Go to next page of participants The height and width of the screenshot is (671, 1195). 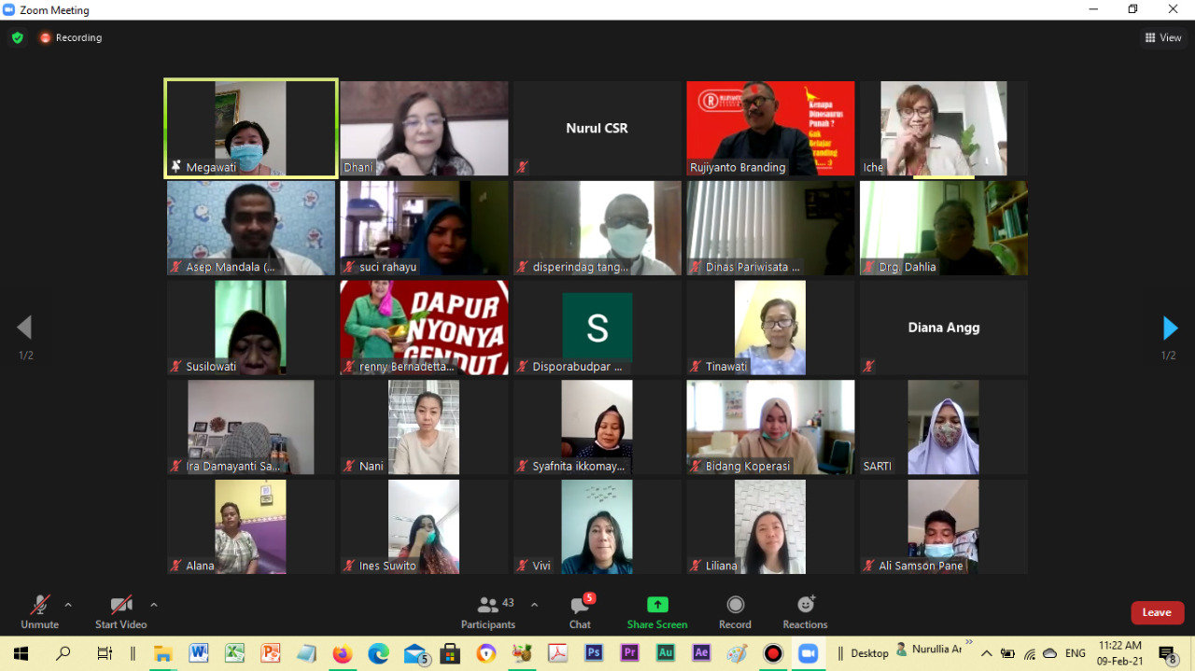tap(1169, 328)
